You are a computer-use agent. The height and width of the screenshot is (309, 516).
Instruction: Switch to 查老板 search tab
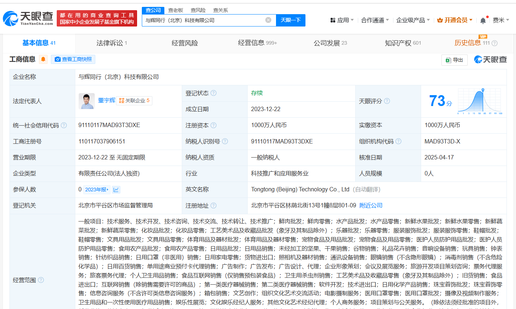pyautogui.click(x=176, y=10)
